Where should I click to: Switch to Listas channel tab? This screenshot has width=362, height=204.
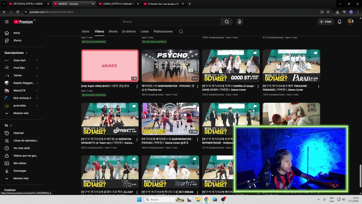[145, 31]
